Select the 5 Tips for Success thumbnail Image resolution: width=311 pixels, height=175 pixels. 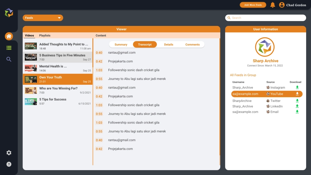(31, 102)
